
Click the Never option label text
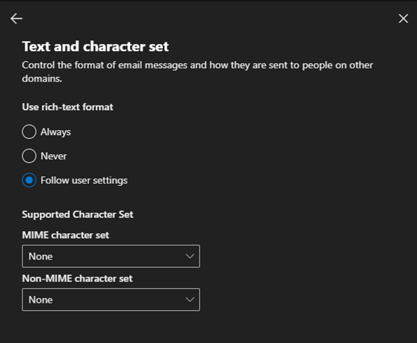coord(55,156)
